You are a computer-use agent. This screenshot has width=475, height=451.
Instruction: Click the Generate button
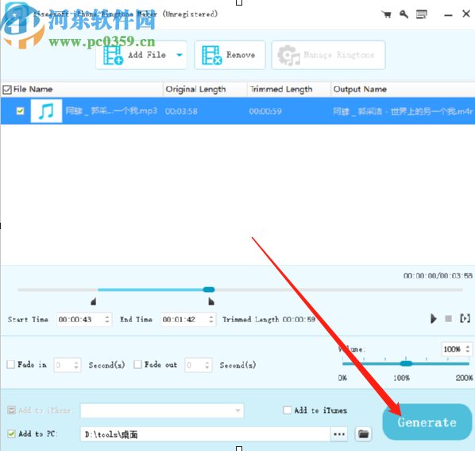coord(427,422)
